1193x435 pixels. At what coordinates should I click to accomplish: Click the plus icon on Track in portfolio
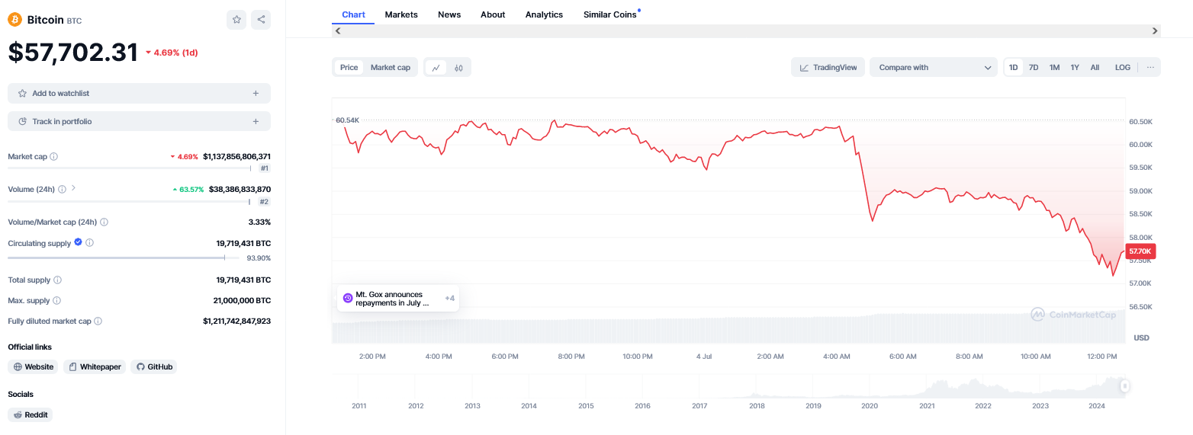pyautogui.click(x=256, y=122)
